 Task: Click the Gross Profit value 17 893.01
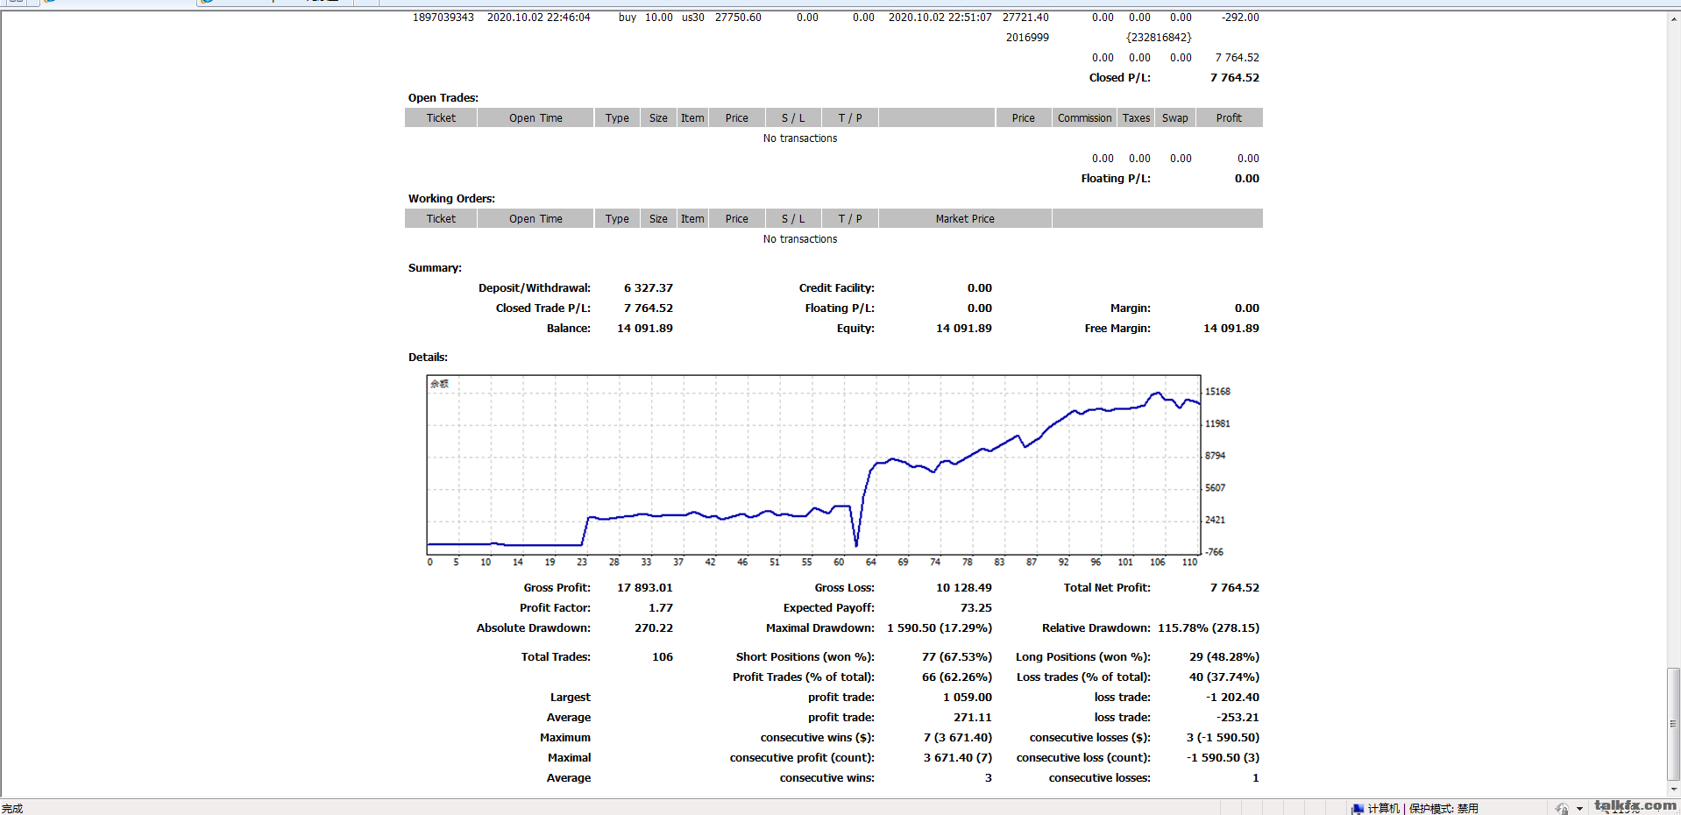pyautogui.click(x=645, y=588)
